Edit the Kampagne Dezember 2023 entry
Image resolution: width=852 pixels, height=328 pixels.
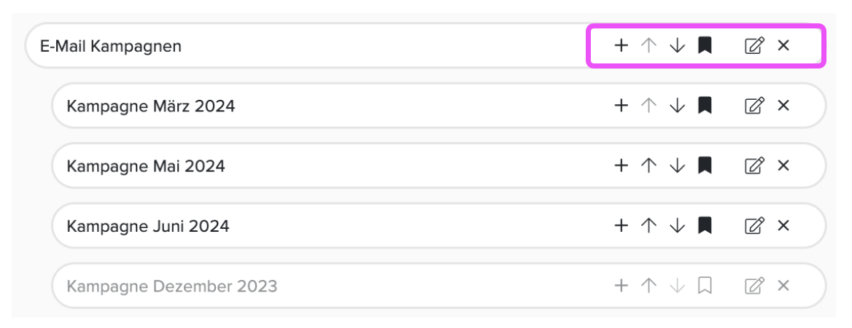(754, 286)
